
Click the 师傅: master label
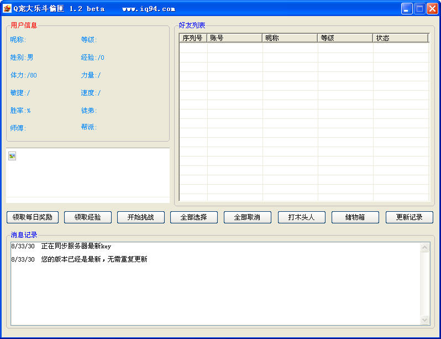click(x=18, y=128)
